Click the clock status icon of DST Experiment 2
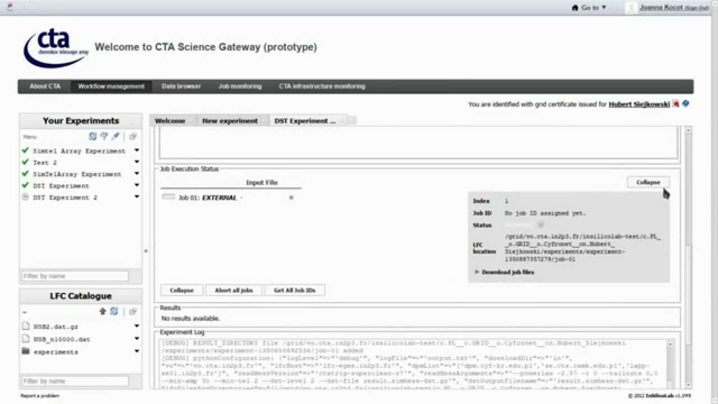 point(25,197)
